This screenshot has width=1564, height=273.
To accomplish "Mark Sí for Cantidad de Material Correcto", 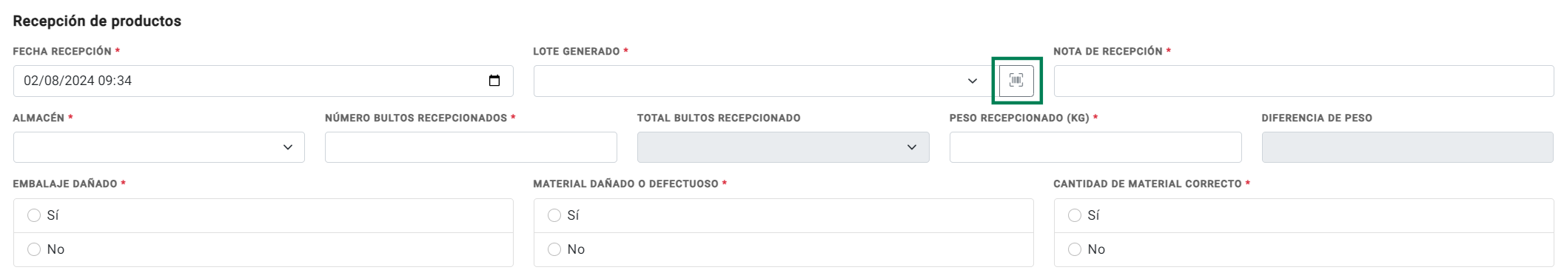I will click(x=1075, y=215).
